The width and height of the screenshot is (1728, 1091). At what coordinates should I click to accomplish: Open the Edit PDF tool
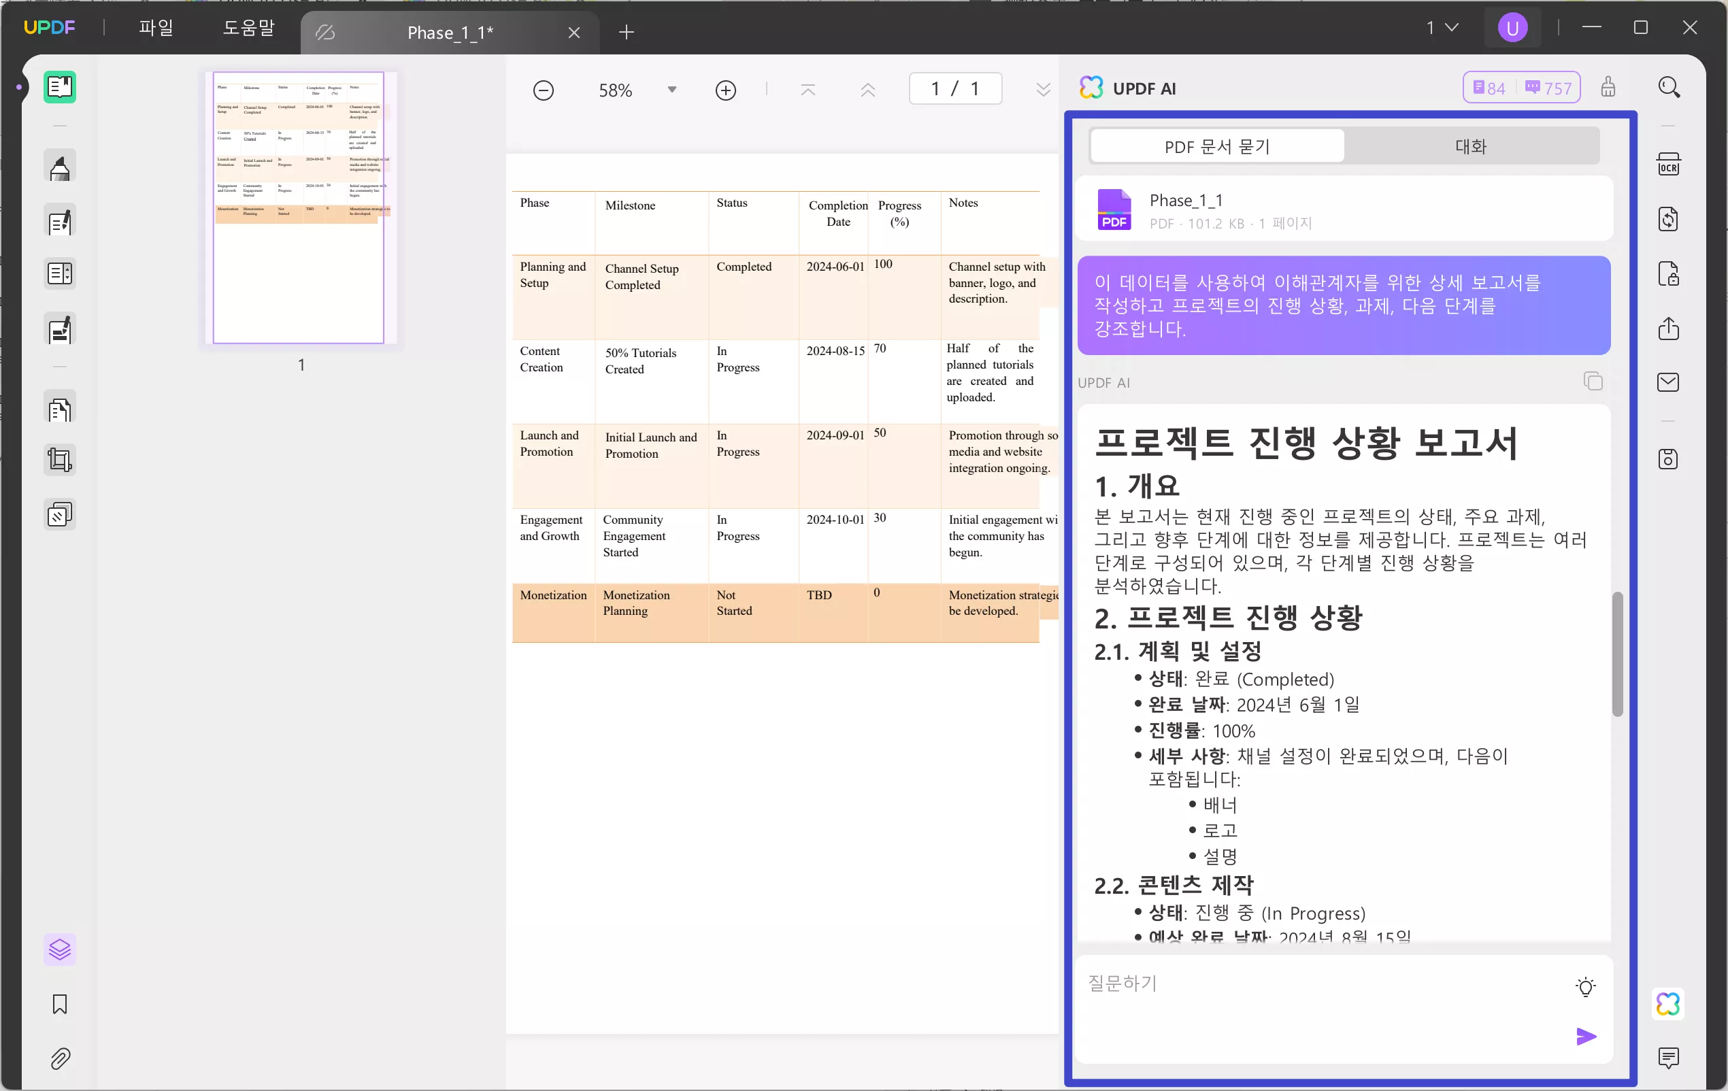pos(60,222)
